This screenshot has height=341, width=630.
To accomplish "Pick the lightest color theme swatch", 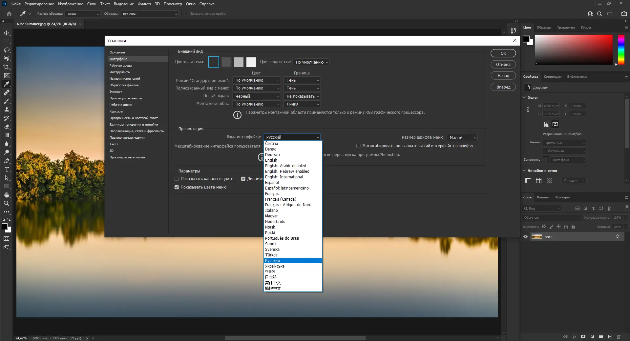I will (251, 62).
